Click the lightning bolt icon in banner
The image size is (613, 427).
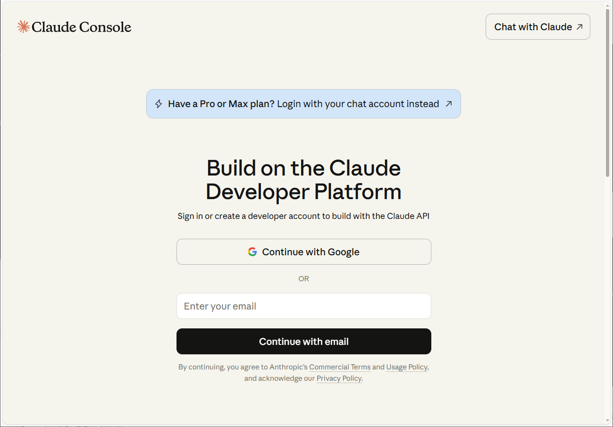pos(159,104)
